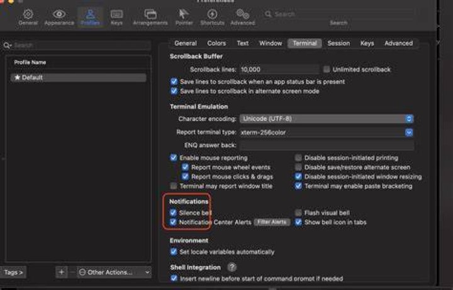
Task: Toggle Terminal may enable paste bracketing
Action: point(298,186)
